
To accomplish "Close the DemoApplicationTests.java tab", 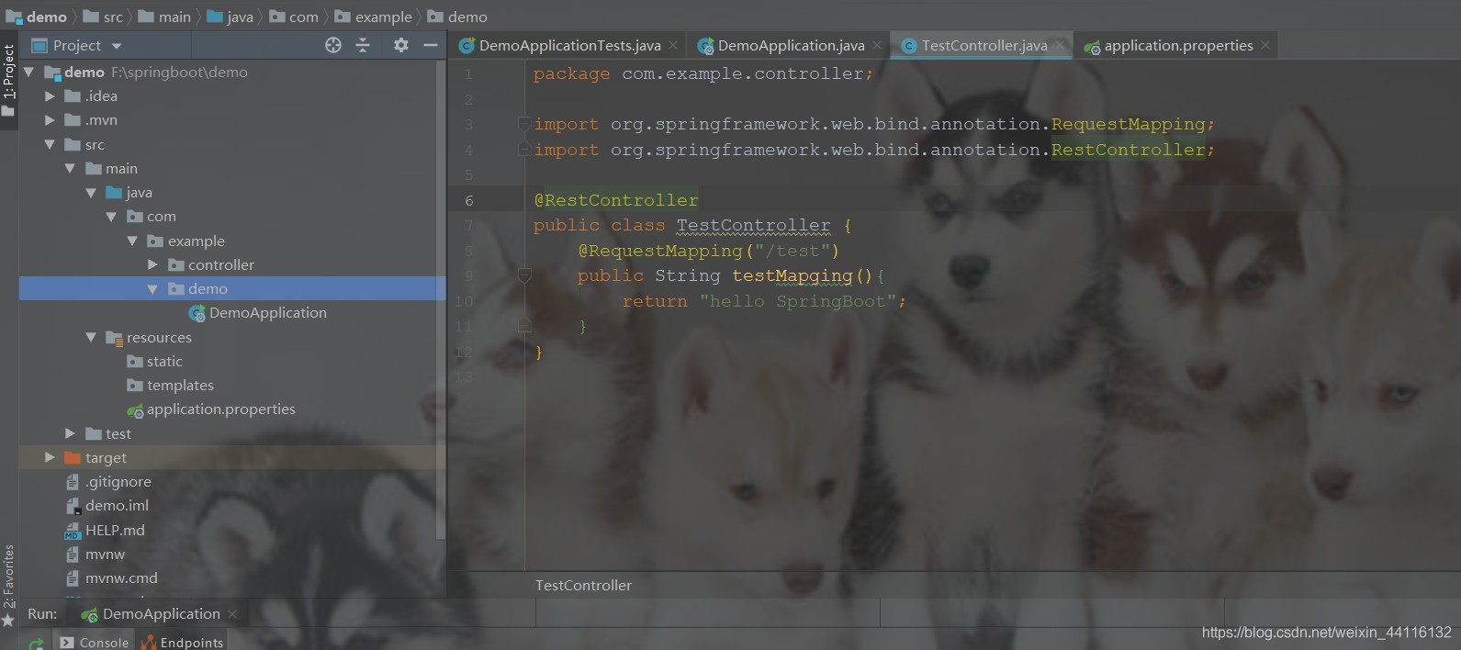I will [x=673, y=45].
